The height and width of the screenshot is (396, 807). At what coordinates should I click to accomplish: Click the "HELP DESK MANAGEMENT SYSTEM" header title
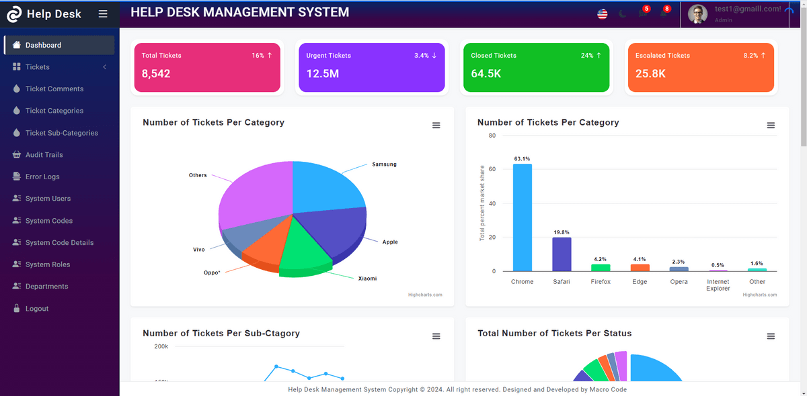240,12
